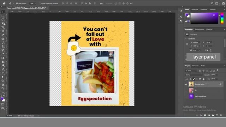Hide the Eggspectation layer with its eye icon
Screen dimensions: 226x127
(186, 84)
